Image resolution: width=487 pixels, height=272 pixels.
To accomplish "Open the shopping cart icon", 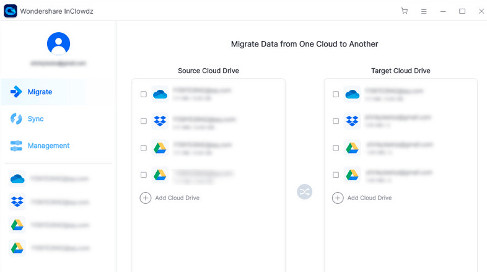I will (x=404, y=11).
